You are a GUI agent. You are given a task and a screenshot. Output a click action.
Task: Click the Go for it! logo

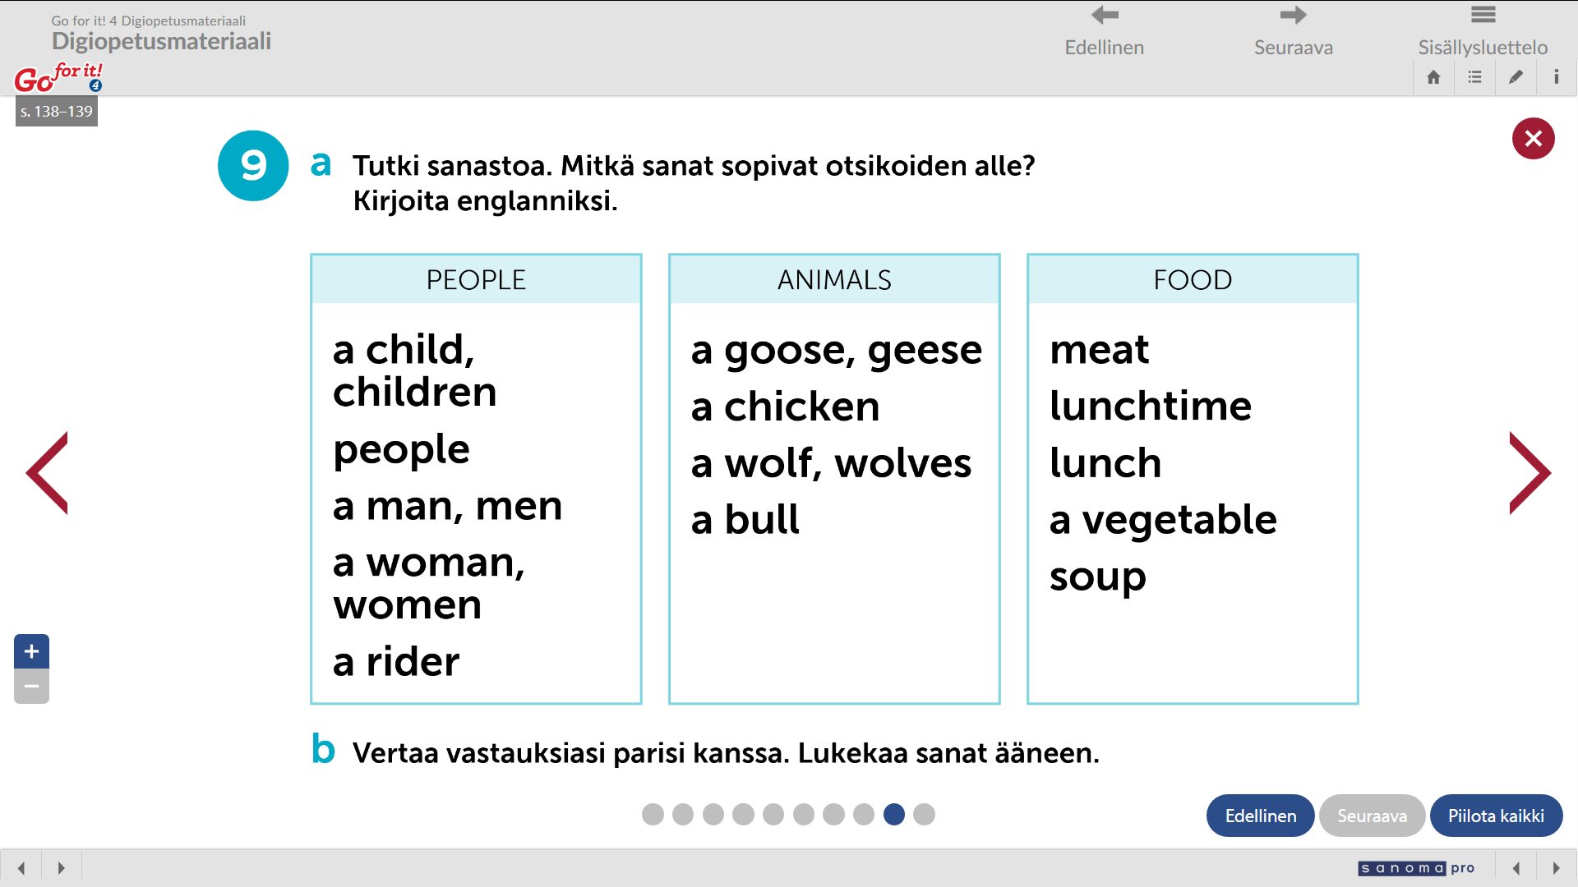[x=58, y=78]
